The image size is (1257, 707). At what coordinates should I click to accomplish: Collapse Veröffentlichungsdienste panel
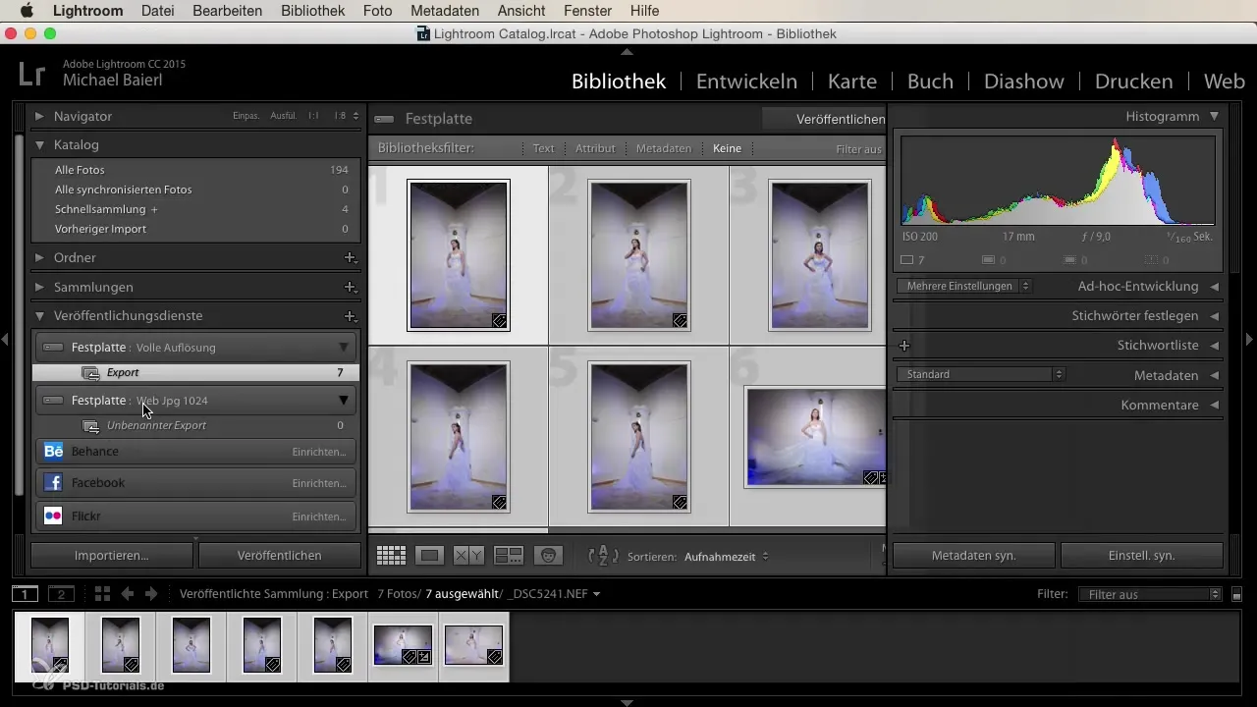coord(39,316)
